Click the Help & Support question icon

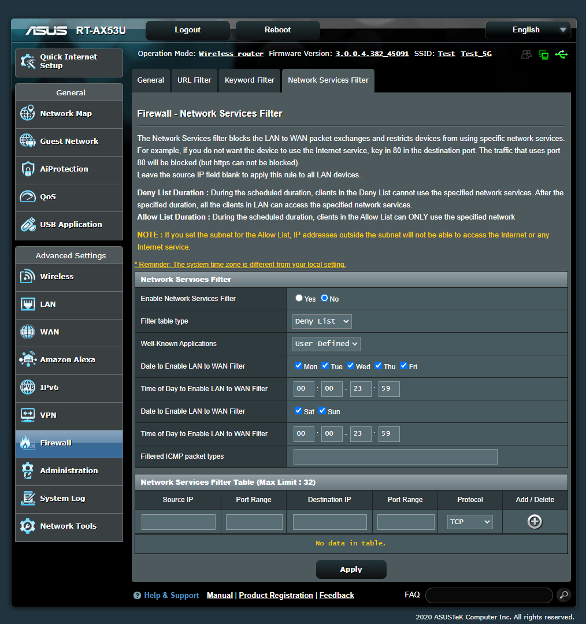[136, 595]
